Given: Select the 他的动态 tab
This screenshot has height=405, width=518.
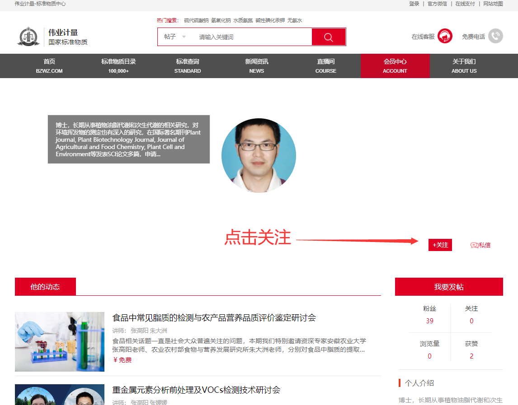Looking at the screenshot, I should [x=45, y=287].
